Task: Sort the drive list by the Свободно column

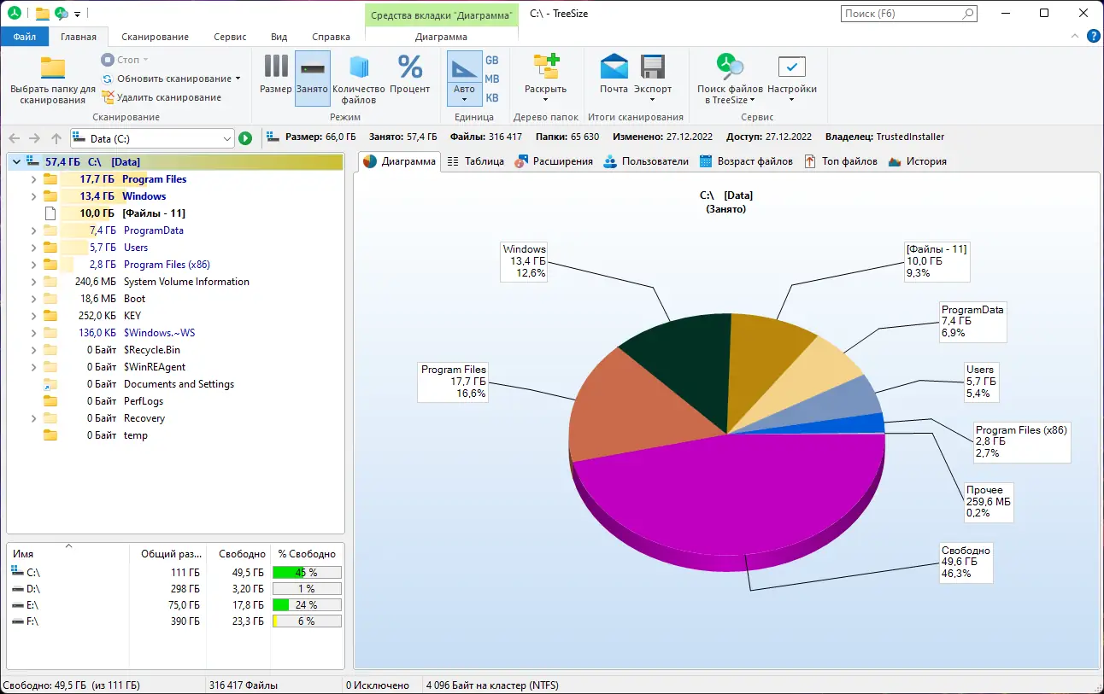Action: [x=238, y=554]
